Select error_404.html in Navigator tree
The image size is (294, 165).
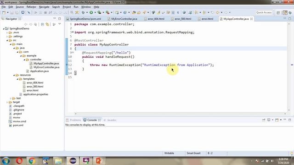click(x=35, y=82)
